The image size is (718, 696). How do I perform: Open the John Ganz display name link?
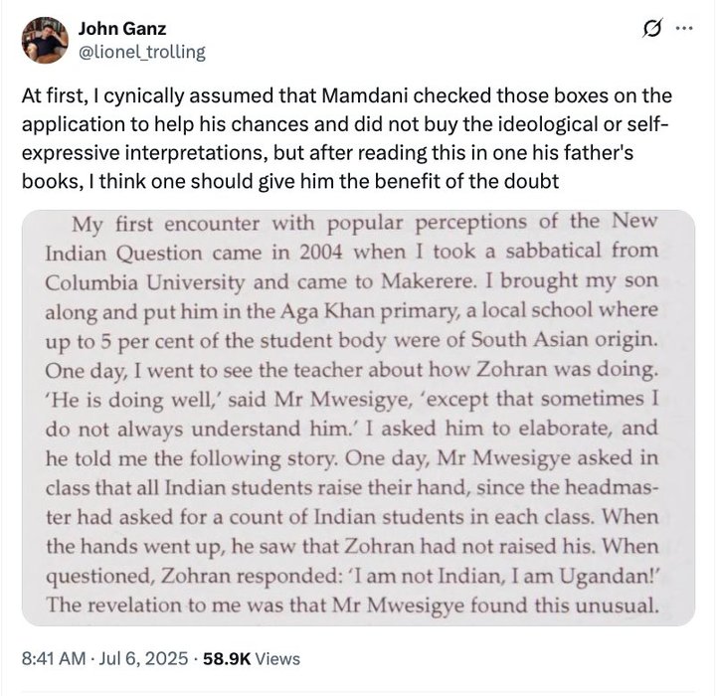click(x=122, y=30)
